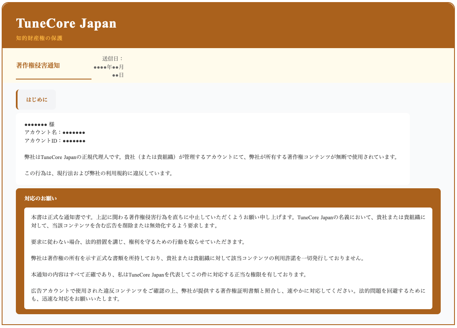
Task: Click the TuneCore Japan header title
Action: click(66, 23)
